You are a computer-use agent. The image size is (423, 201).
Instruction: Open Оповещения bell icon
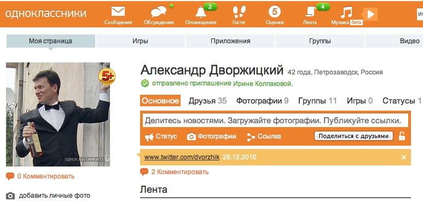coord(200,12)
